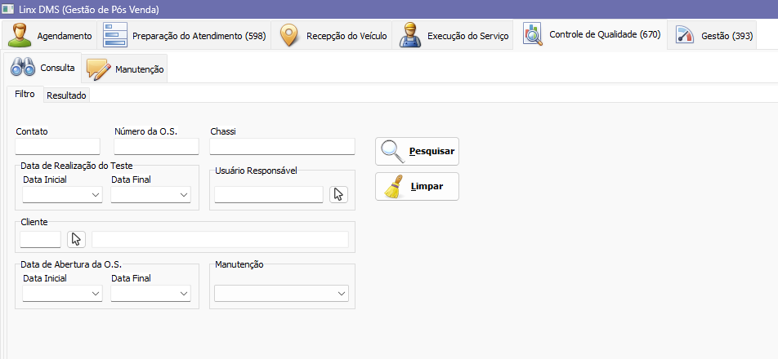
Task: Click the Recepção do Veículo map pin icon
Action: tap(288, 36)
